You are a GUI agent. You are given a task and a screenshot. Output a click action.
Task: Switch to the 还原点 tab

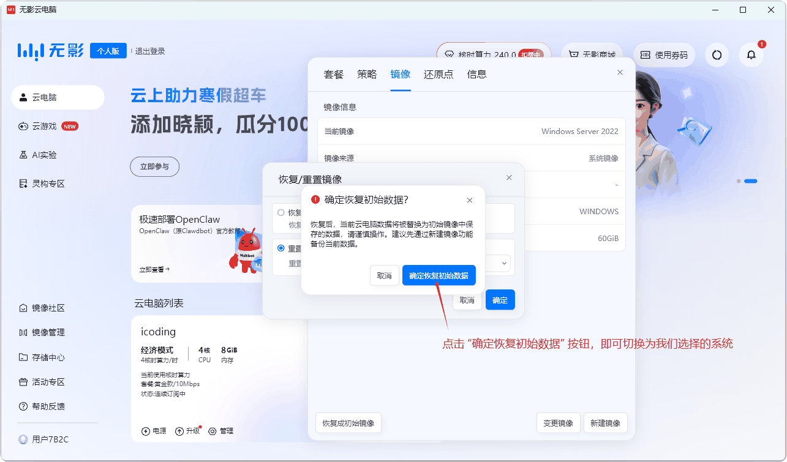pyautogui.click(x=439, y=74)
